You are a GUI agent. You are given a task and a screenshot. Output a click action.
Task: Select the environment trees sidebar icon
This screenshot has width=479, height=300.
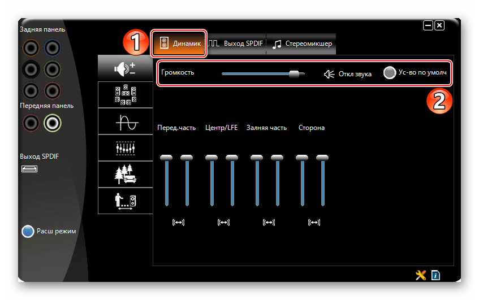(x=125, y=175)
